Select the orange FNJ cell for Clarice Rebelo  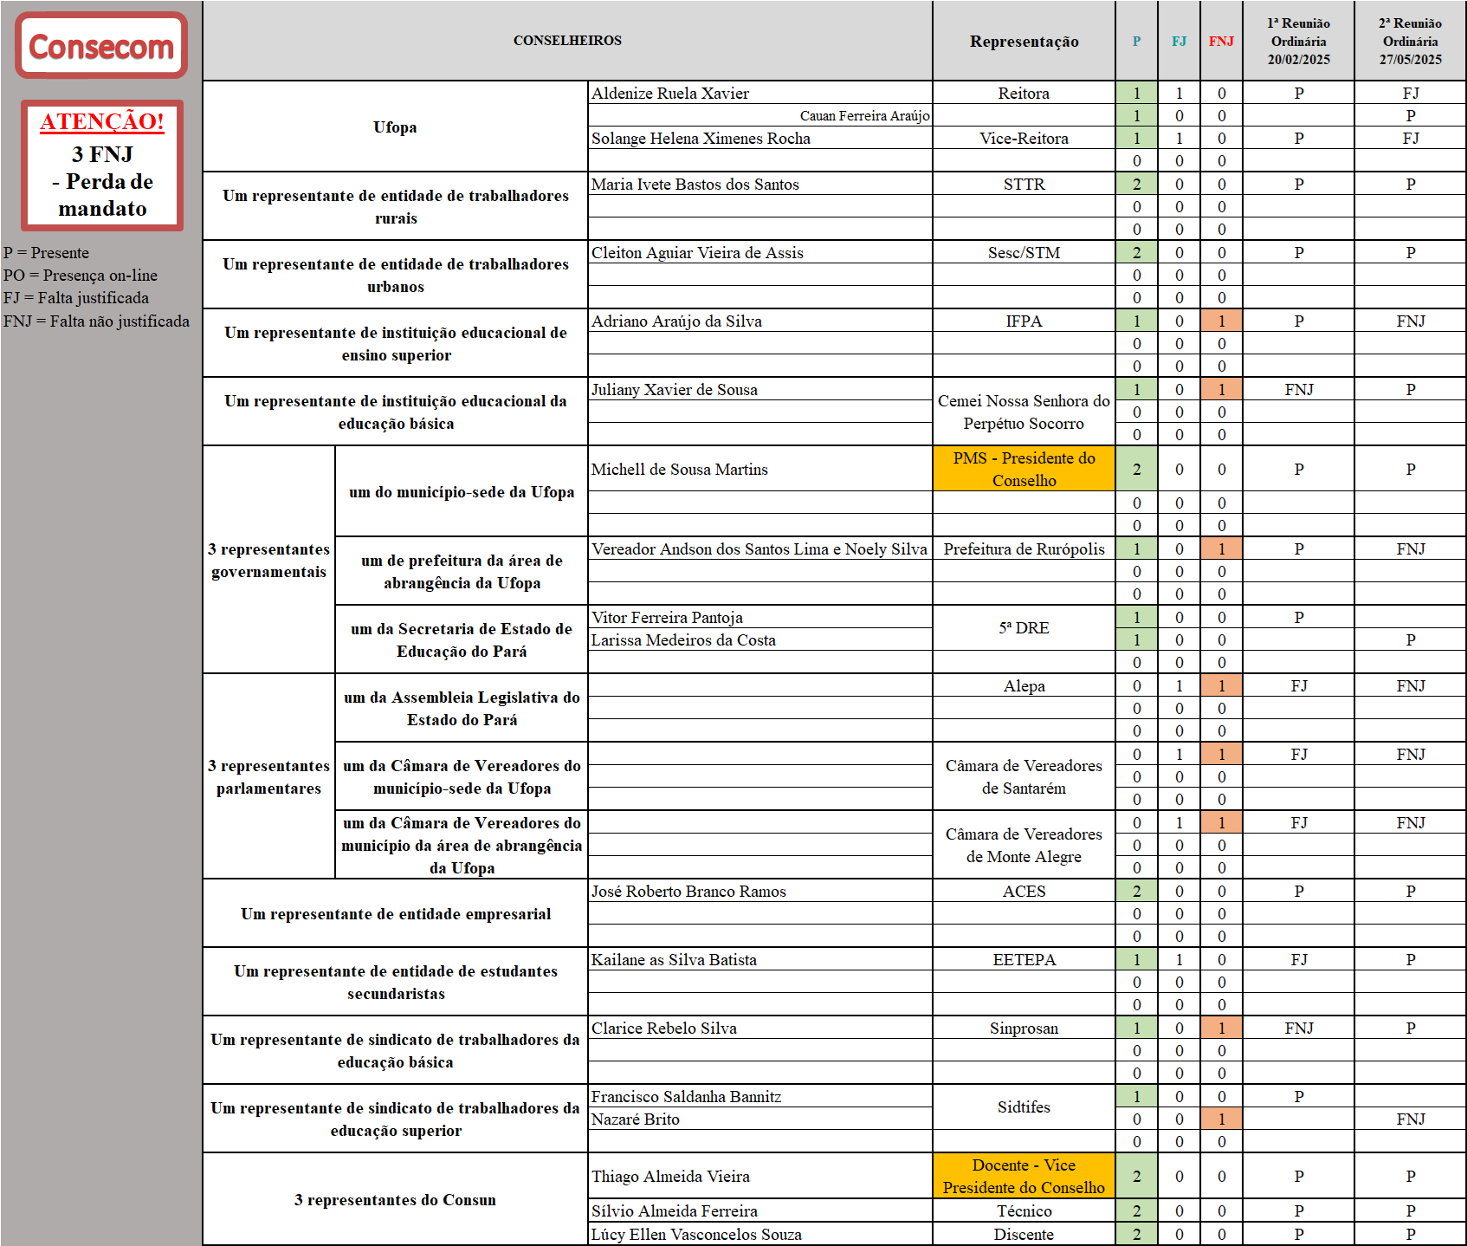point(1220,1029)
